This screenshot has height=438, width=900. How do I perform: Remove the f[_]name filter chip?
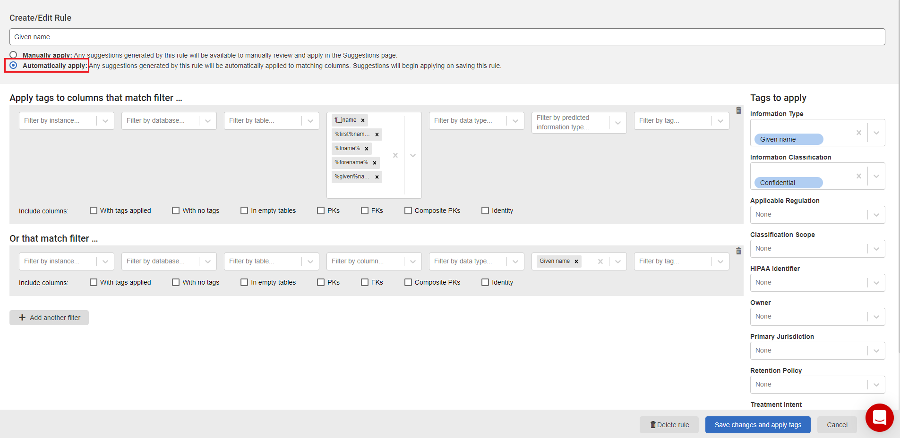point(363,120)
